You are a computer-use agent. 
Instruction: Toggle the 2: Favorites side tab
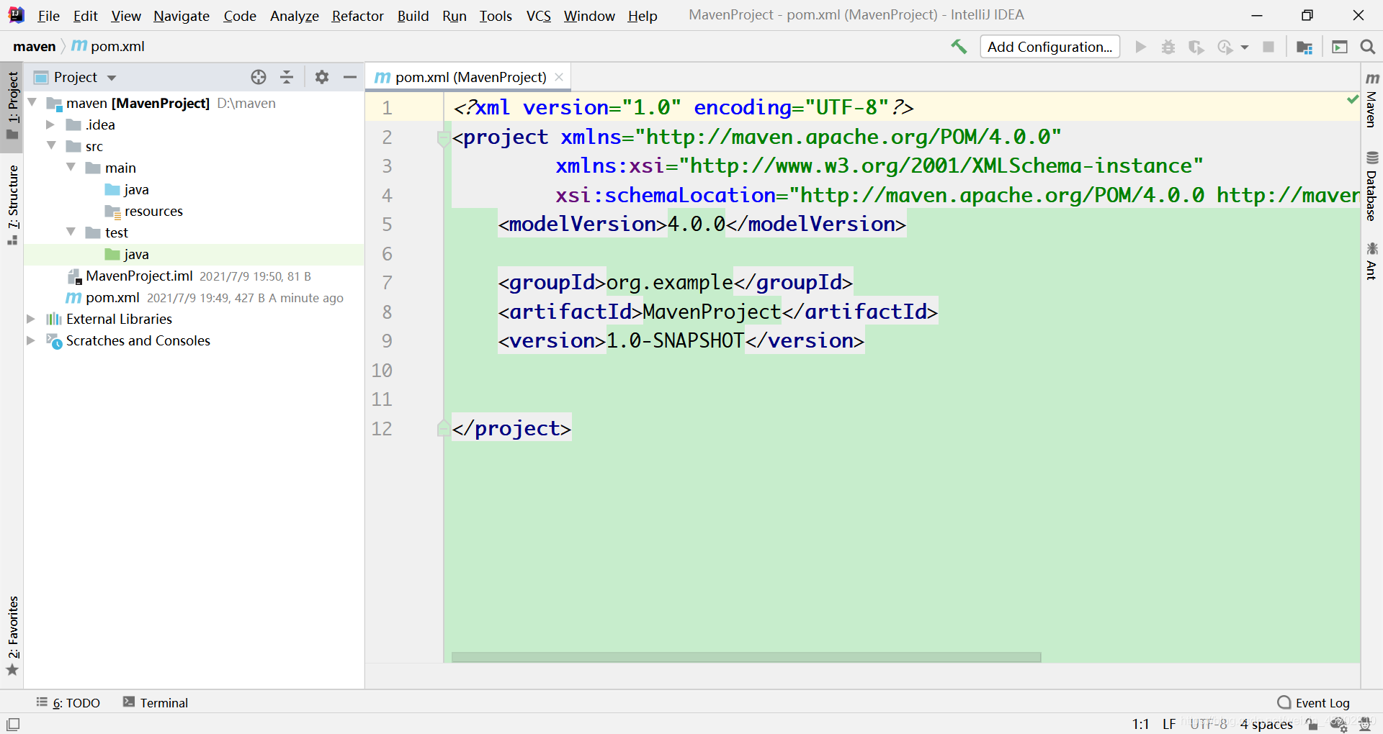coord(12,635)
